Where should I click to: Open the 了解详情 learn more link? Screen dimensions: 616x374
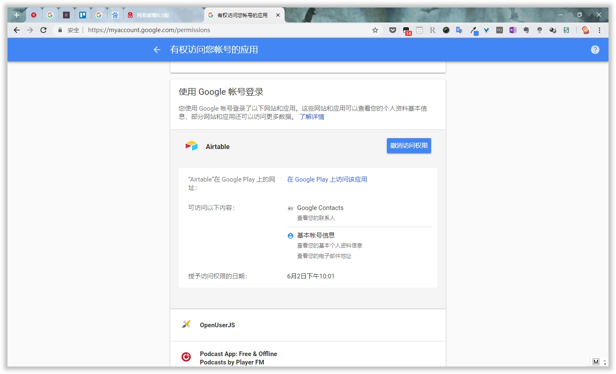[312, 116]
